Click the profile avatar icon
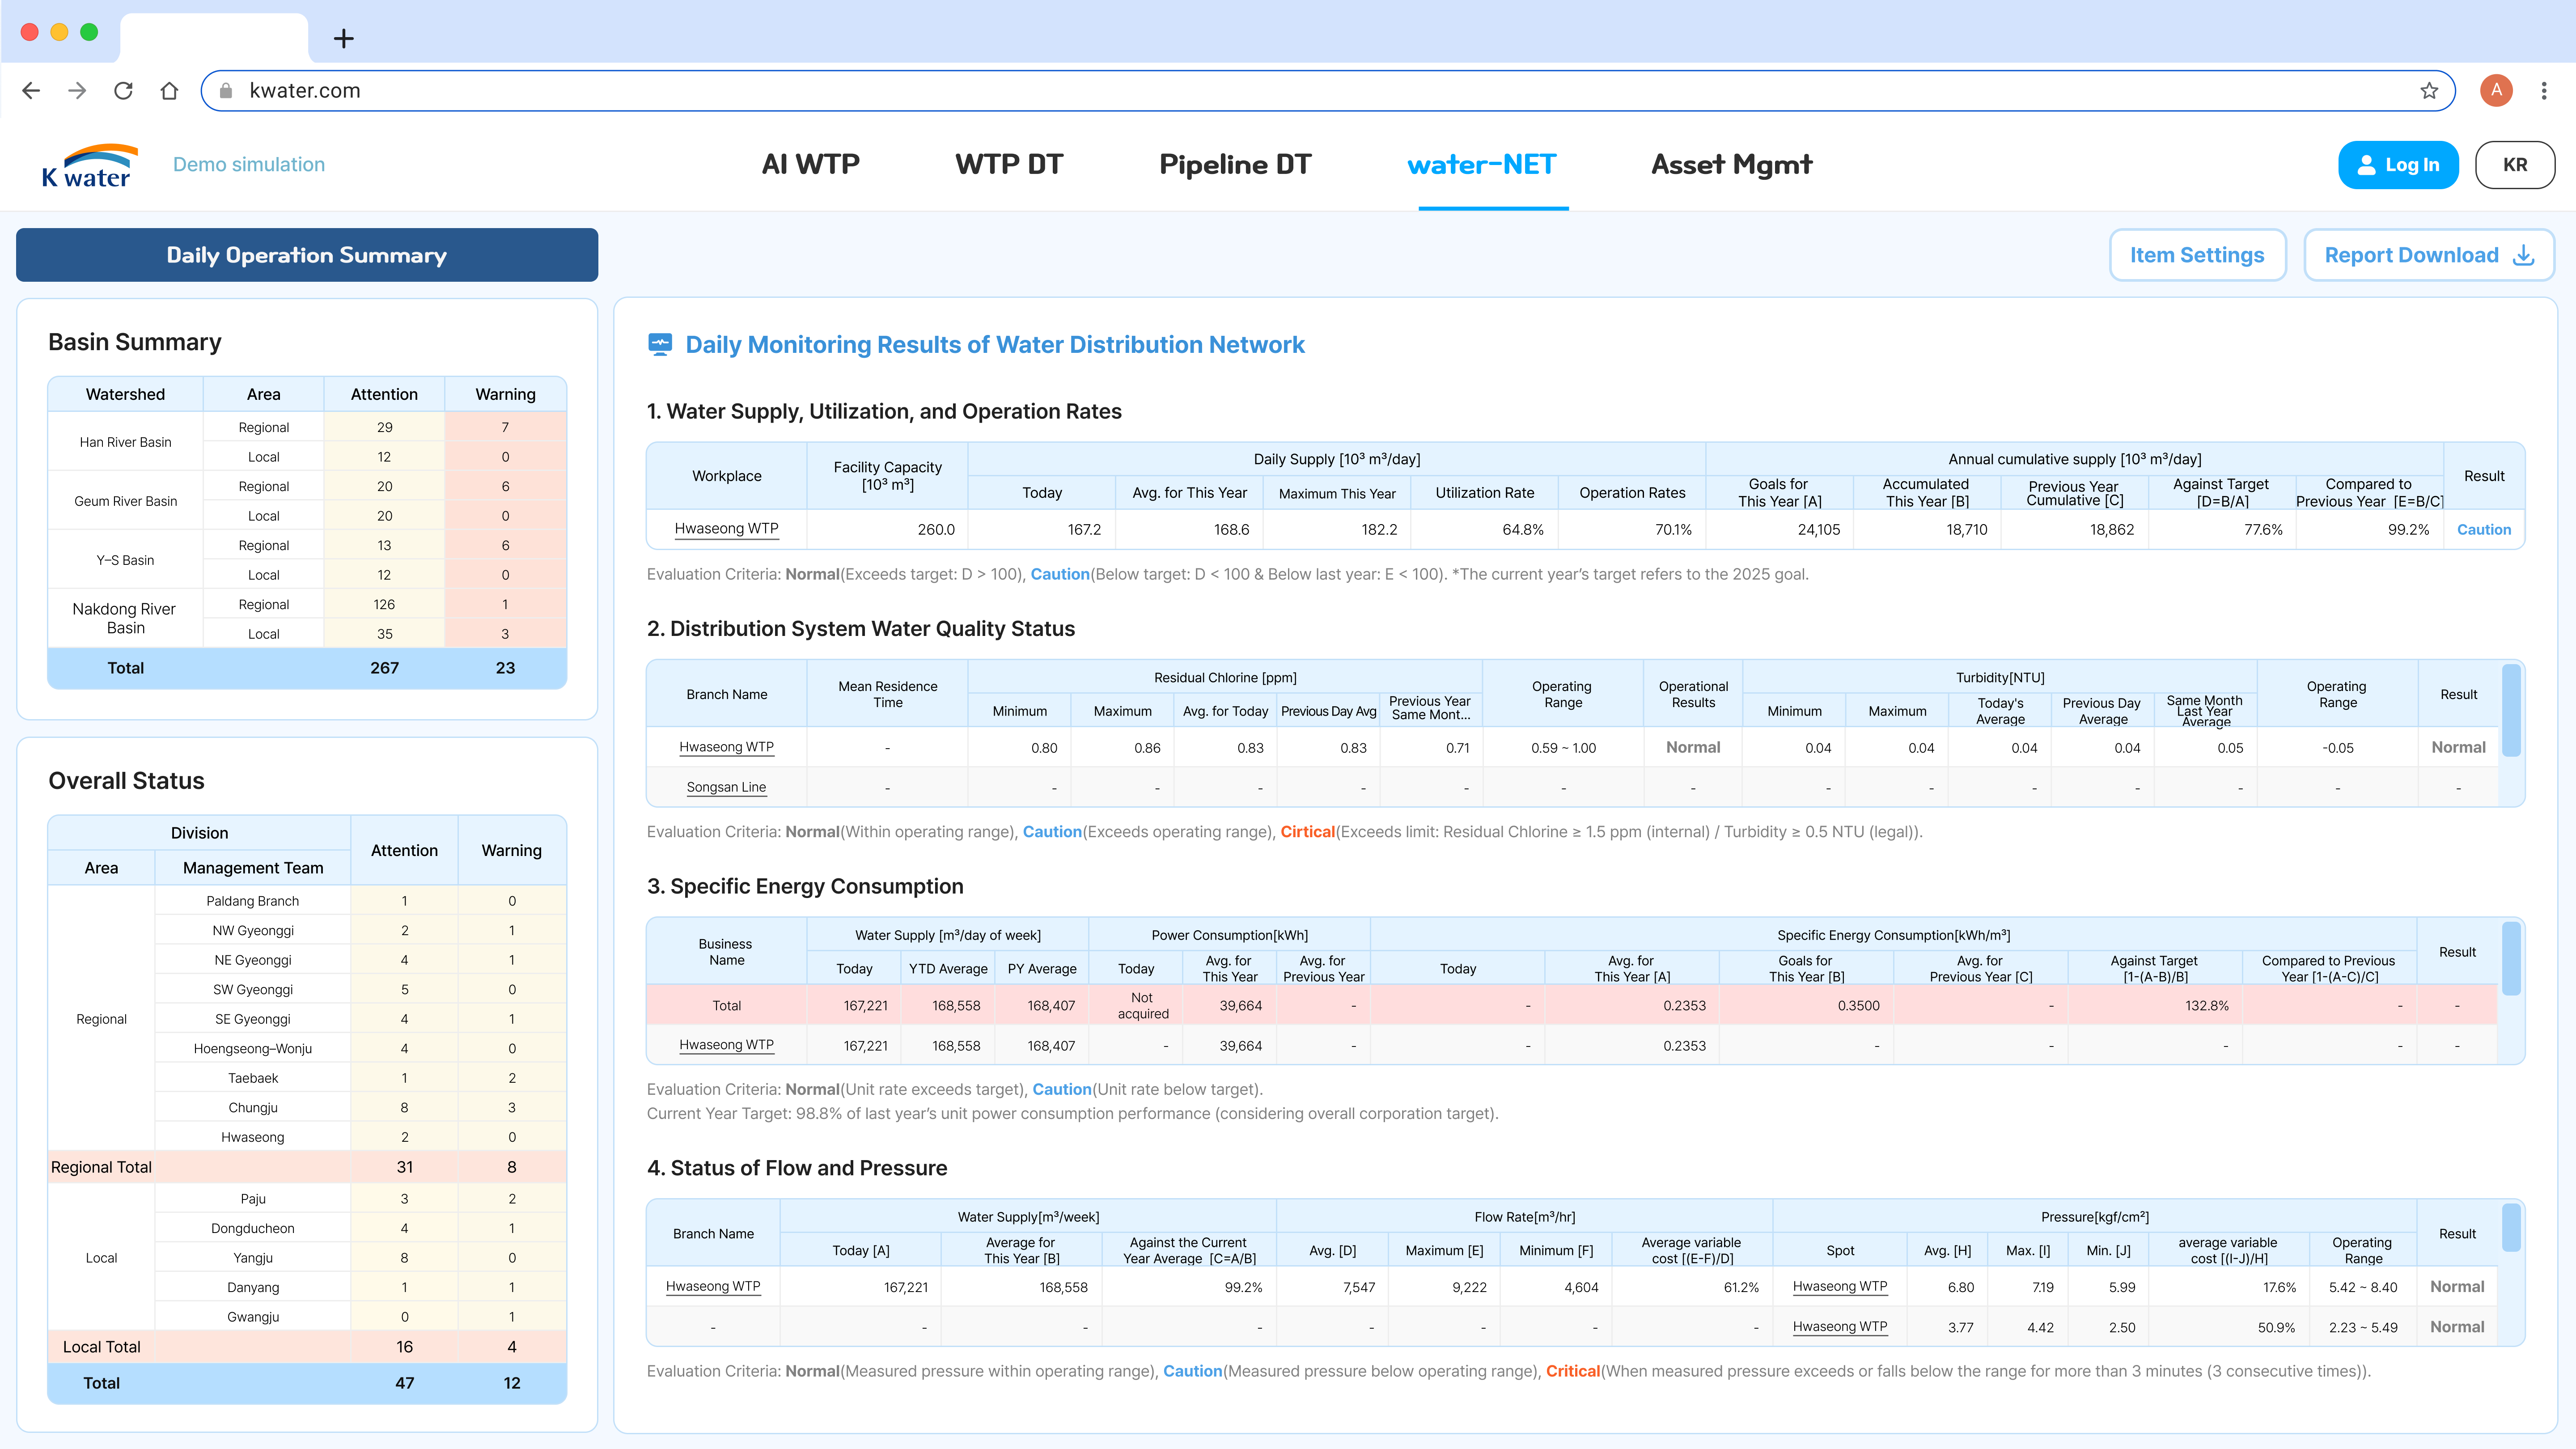The height and width of the screenshot is (1449, 2576). (x=2496, y=90)
